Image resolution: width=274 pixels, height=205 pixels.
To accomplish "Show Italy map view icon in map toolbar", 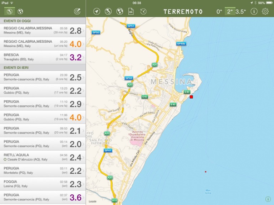I will click(x=108, y=11).
